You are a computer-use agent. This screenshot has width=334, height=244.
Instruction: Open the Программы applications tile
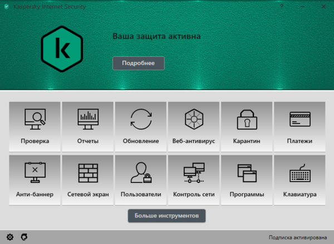pos(247,180)
